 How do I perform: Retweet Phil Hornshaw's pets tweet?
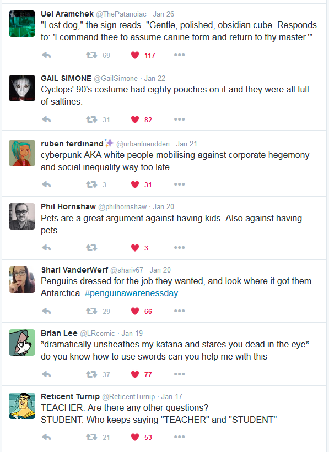click(x=91, y=248)
